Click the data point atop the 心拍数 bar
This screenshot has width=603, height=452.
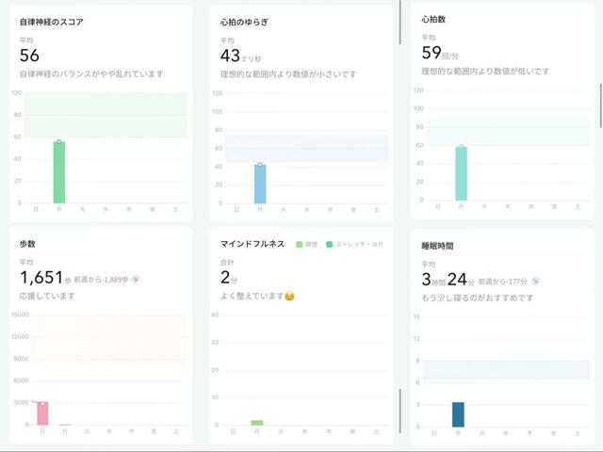click(461, 147)
